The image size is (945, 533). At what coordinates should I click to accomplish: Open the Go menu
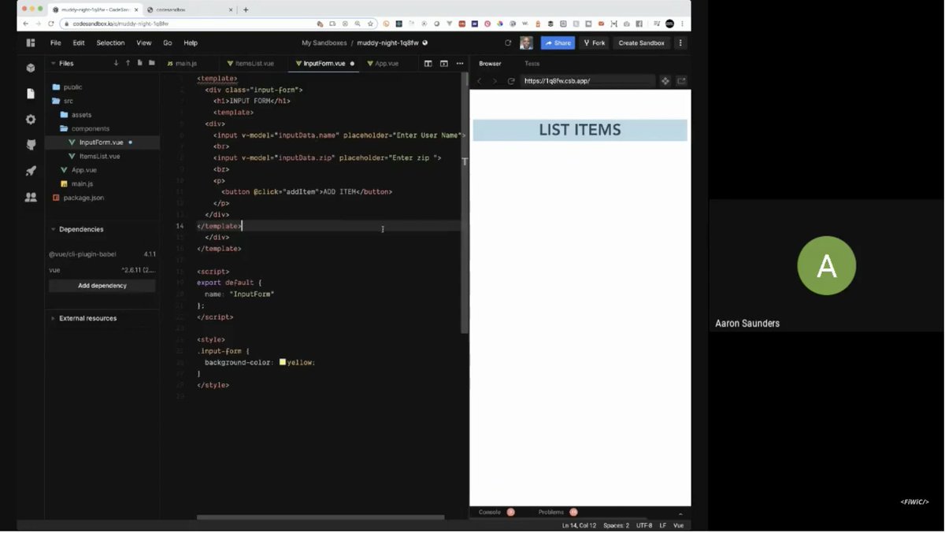coord(168,43)
